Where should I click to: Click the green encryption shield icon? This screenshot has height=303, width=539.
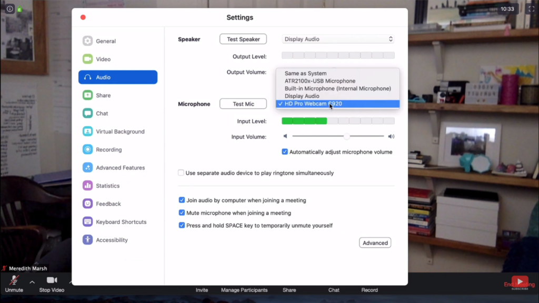tap(19, 9)
